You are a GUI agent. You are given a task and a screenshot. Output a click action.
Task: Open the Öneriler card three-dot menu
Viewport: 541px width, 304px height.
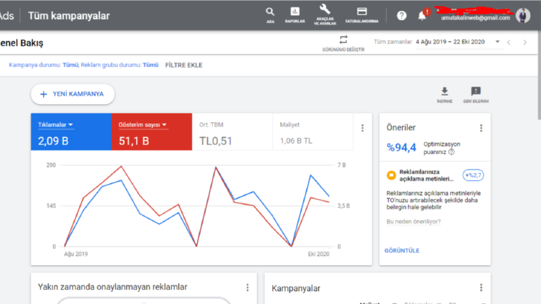coord(481,128)
